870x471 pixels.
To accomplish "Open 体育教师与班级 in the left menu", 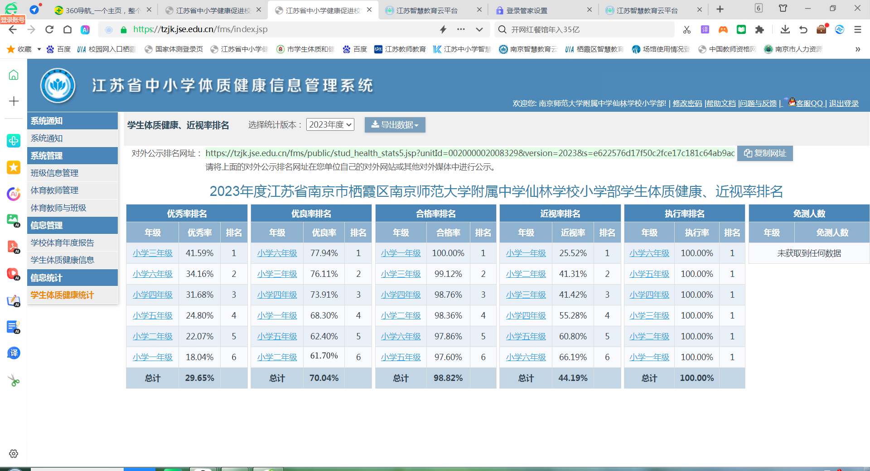I will click(x=72, y=208).
